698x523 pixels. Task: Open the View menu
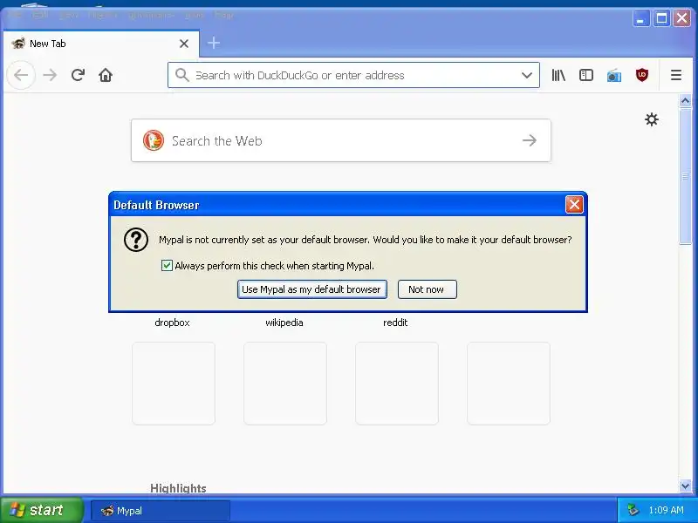[68, 15]
